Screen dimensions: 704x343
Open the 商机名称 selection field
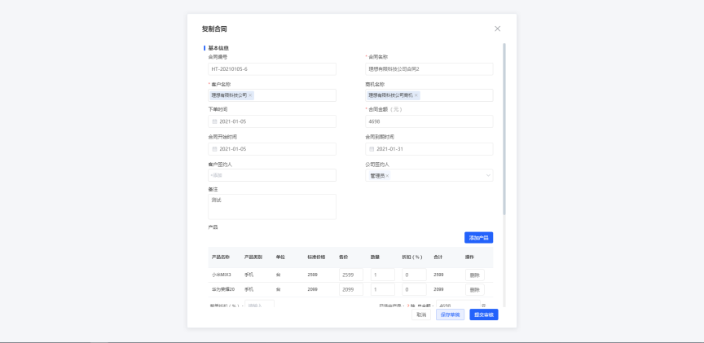[x=455, y=95]
